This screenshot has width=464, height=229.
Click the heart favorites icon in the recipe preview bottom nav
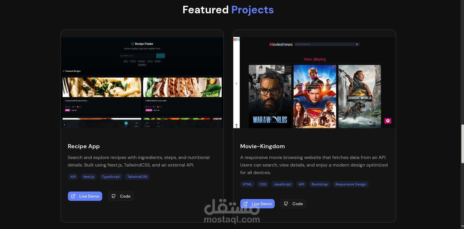(x=147, y=123)
